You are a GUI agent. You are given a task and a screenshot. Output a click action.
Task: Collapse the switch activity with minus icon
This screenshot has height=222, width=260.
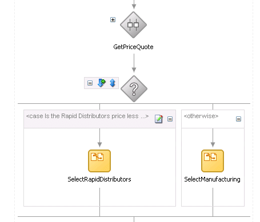click(90, 83)
